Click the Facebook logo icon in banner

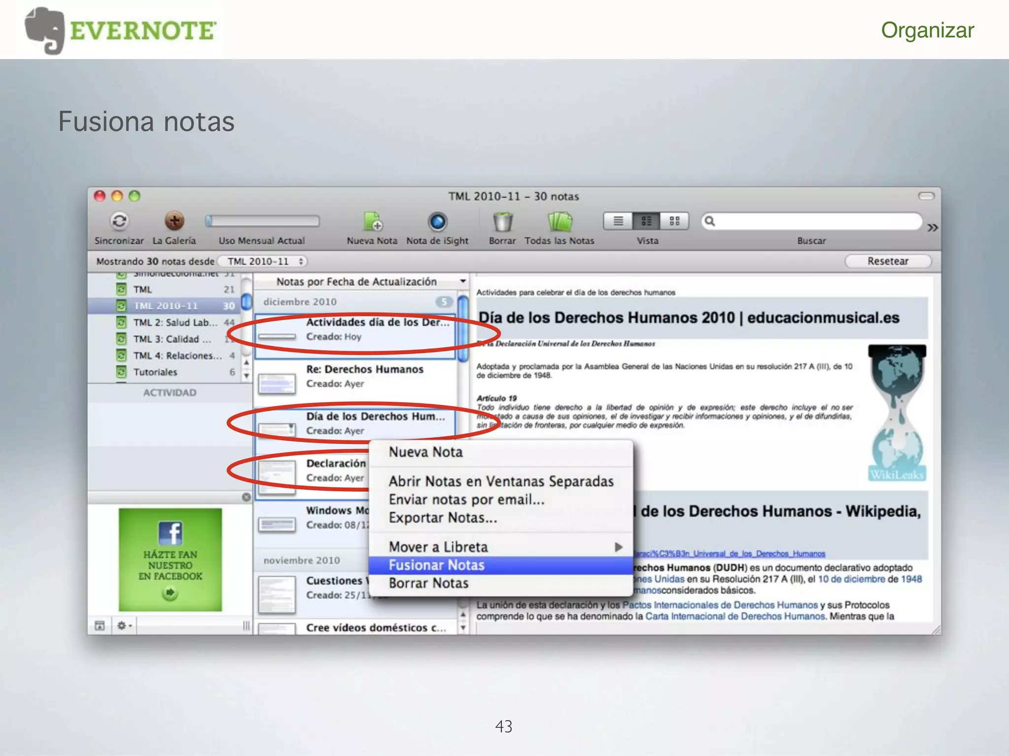click(170, 533)
